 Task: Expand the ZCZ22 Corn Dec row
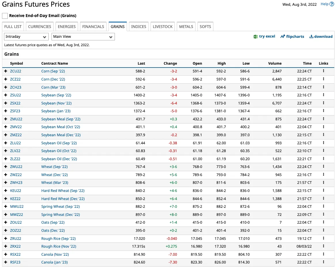point(6,79)
